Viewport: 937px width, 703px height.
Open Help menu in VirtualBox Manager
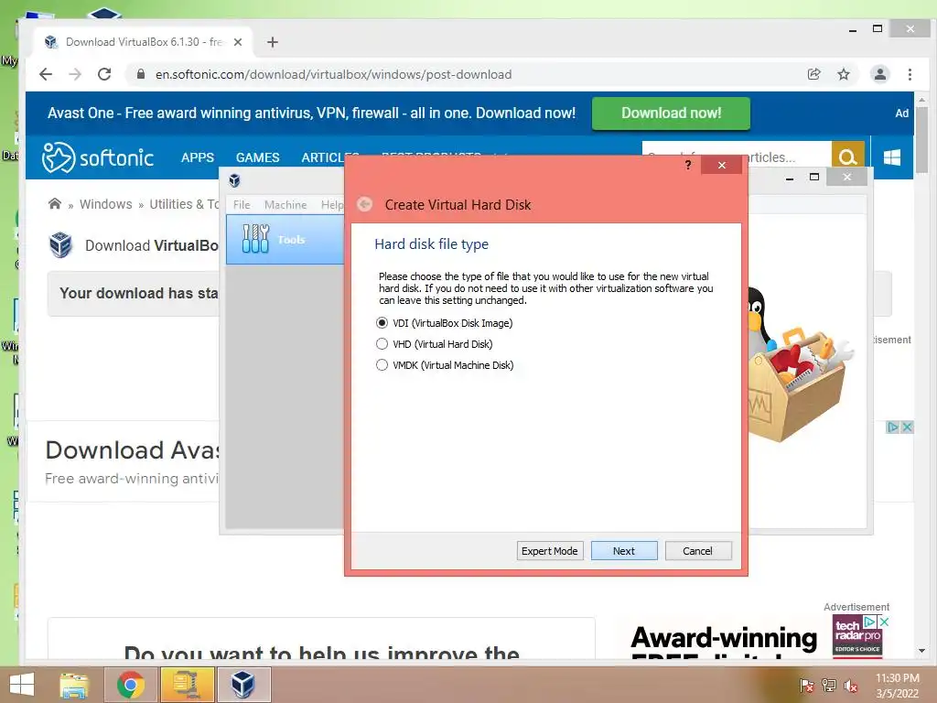click(x=331, y=204)
